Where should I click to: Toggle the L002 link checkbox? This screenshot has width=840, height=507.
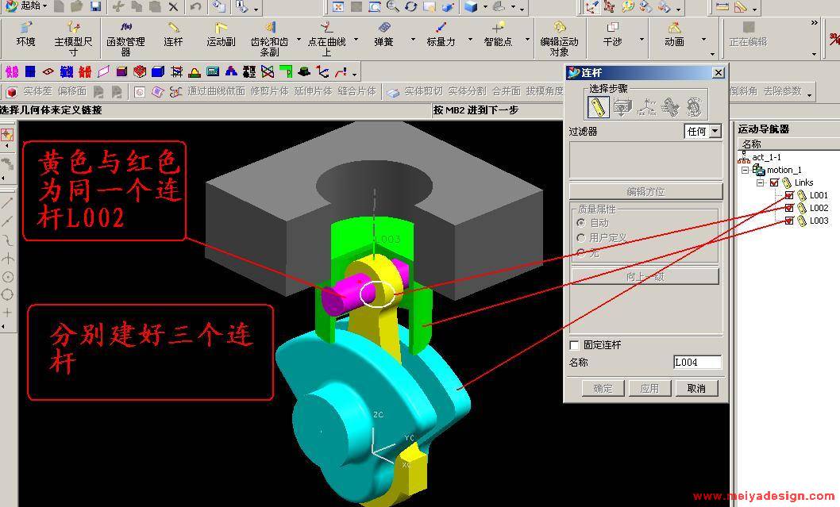[x=789, y=208]
